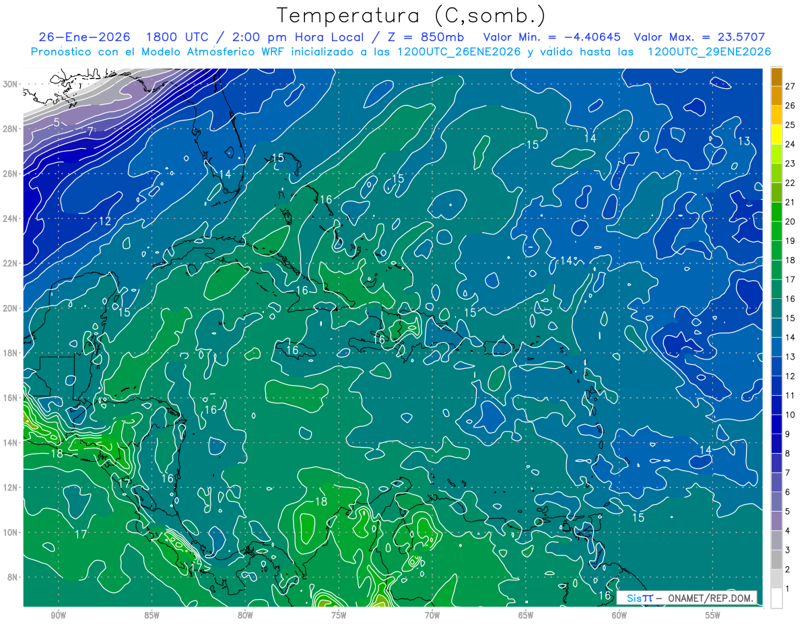The image size is (808, 624).
Task: Click the 'Valor Min. = -4.40645' readout
Action: coord(552,37)
